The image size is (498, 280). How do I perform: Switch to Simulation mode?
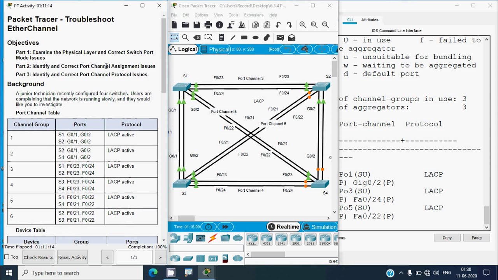point(320,227)
